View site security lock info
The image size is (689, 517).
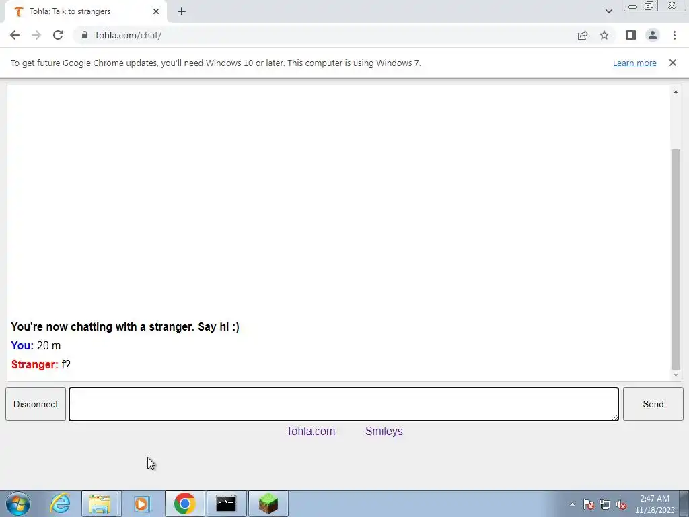pyautogui.click(x=85, y=35)
